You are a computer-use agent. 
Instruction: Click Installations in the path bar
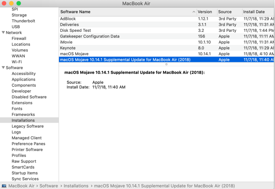76,186
